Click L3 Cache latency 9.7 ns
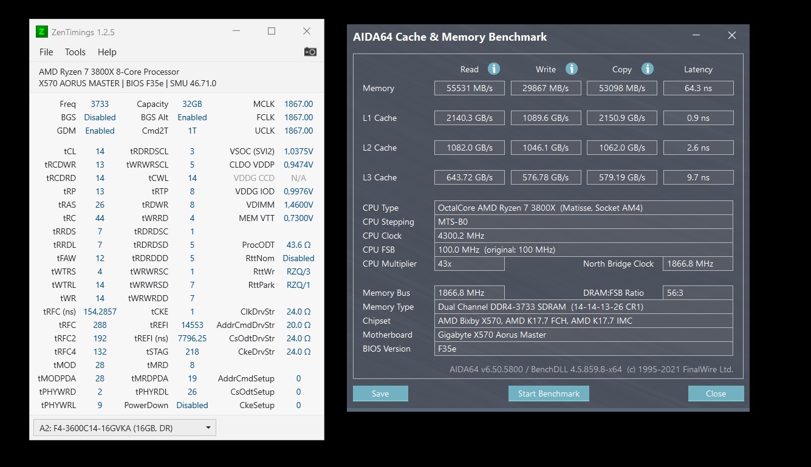The image size is (811, 467). click(x=698, y=177)
